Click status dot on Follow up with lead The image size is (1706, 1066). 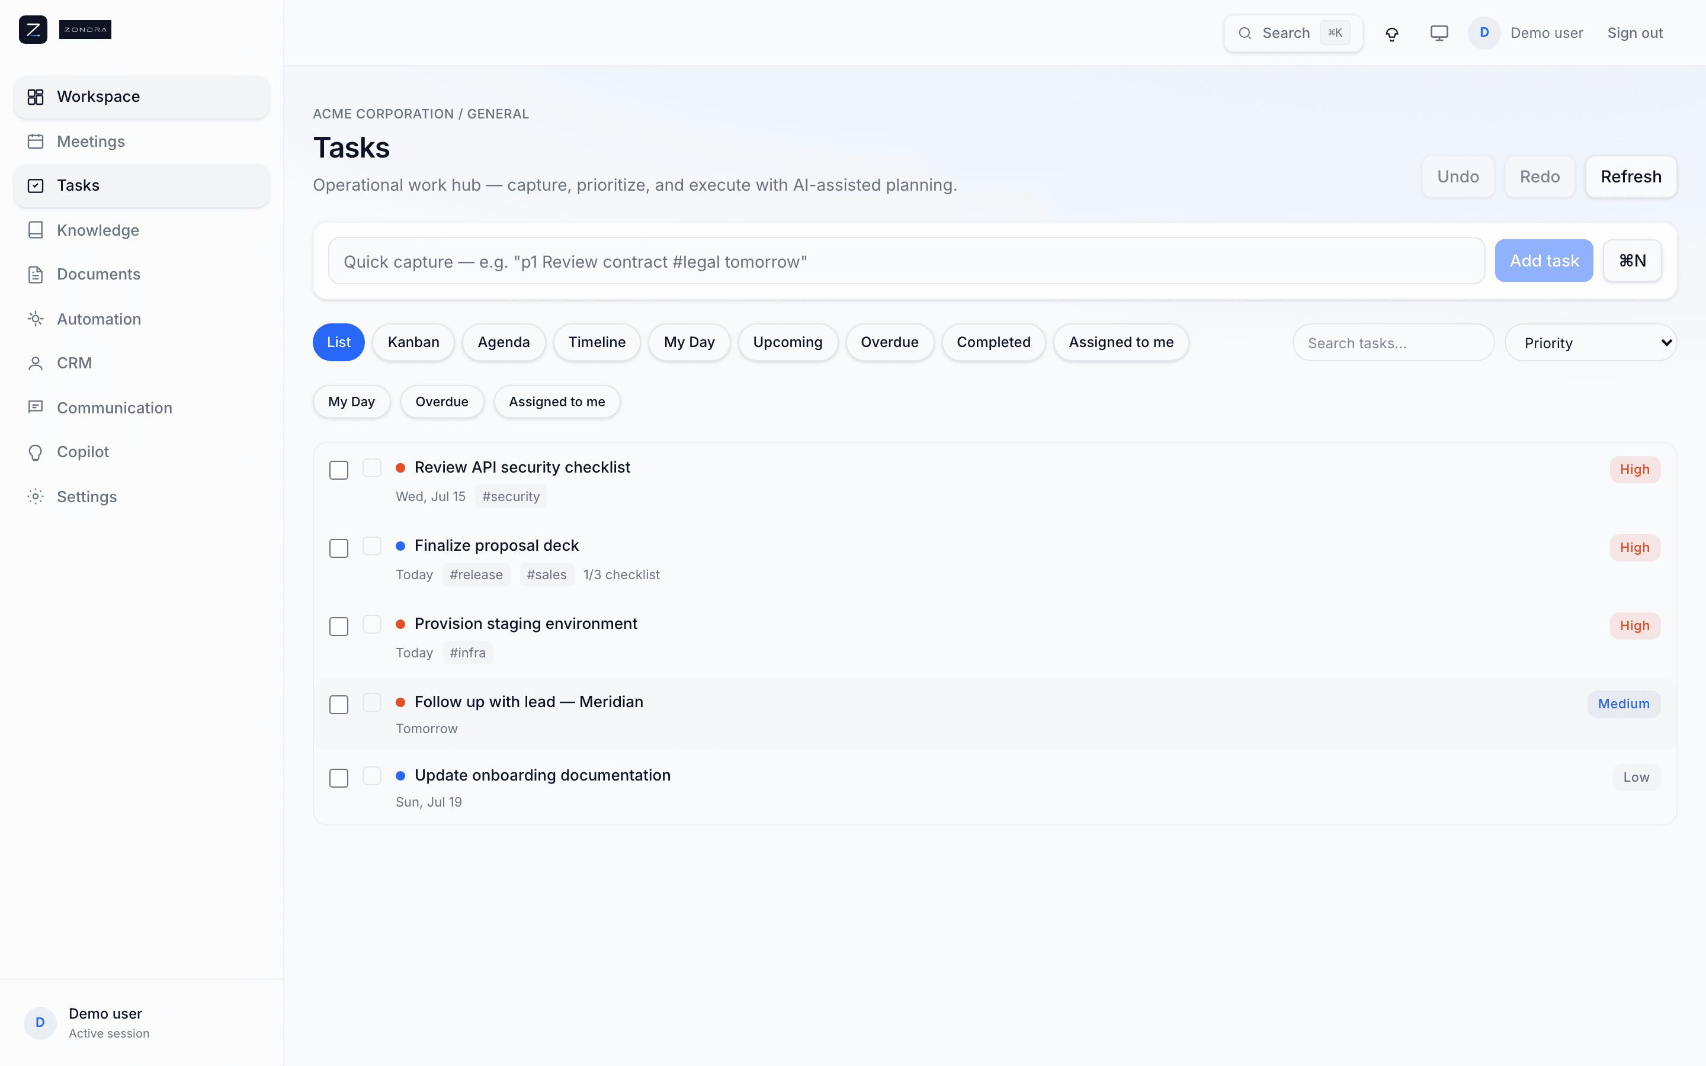coord(400,702)
